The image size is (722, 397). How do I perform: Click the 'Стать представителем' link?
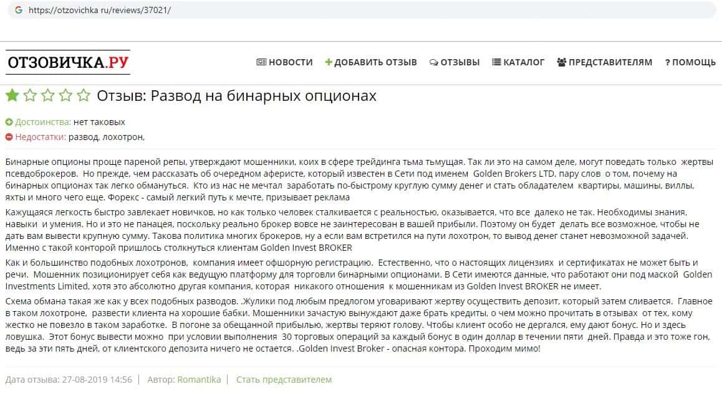(x=284, y=380)
